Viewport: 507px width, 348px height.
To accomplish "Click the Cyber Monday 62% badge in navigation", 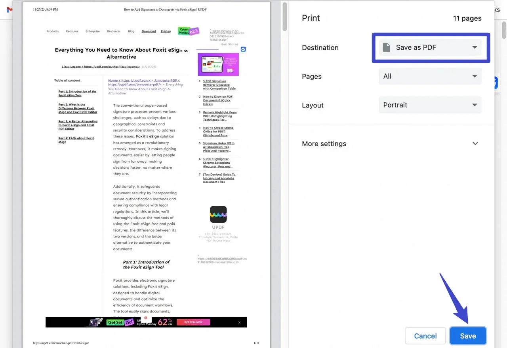I will 189,31.
